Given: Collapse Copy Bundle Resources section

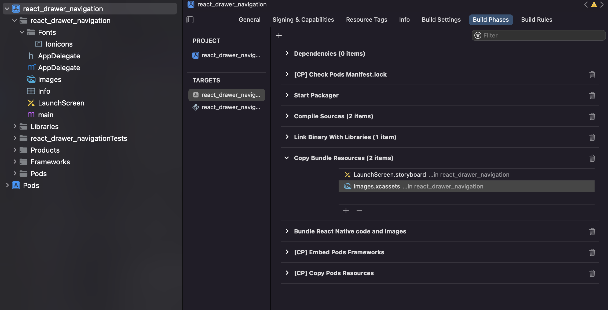Looking at the screenshot, I should (287, 158).
